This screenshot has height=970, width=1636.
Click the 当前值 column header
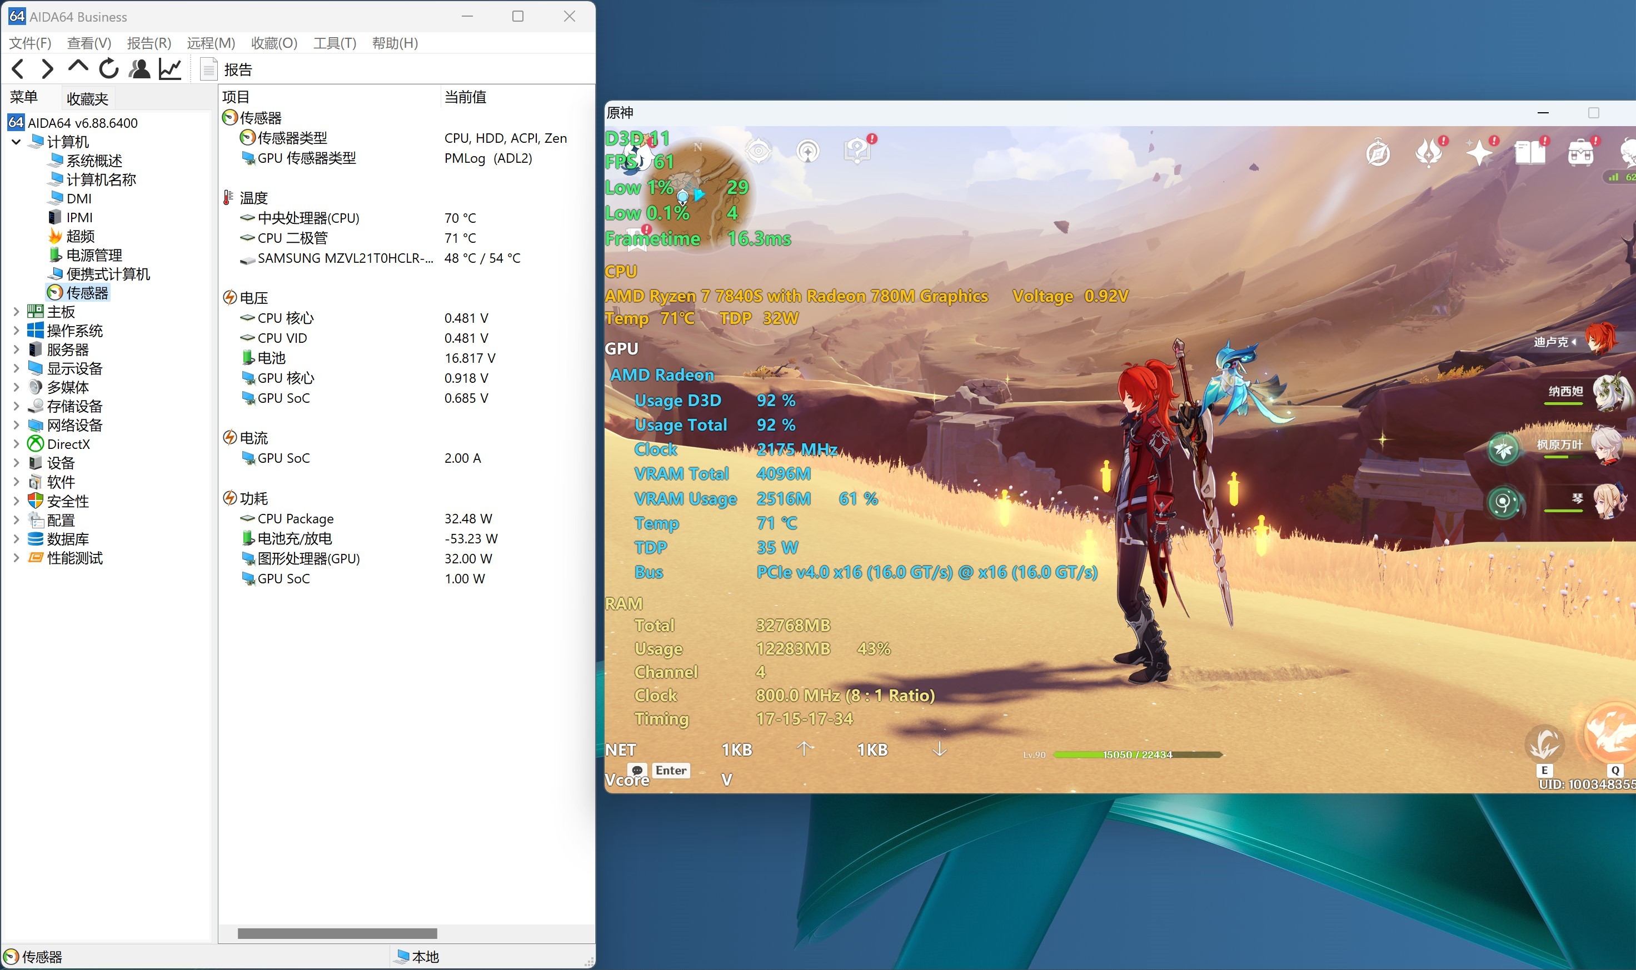click(x=465, y=97)
